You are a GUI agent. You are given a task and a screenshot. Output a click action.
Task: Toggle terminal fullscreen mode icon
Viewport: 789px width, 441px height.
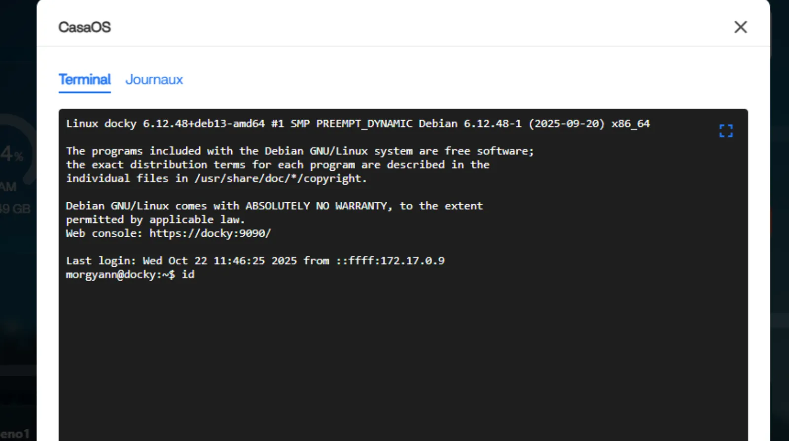tap(726, 130)
